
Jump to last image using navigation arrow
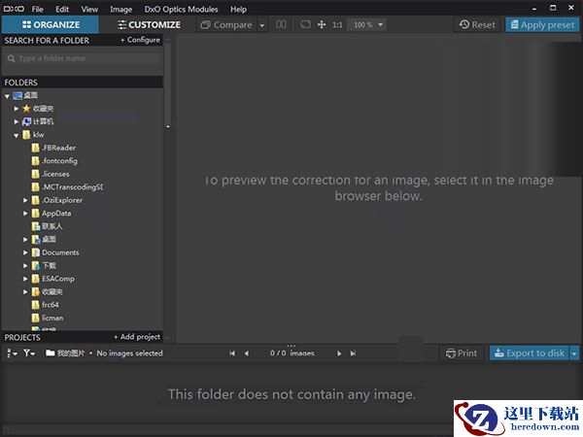[x=353, y=353]
